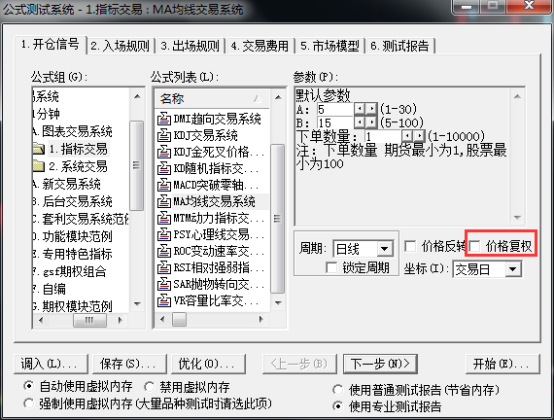554x420 pixels.
Task: Click the KDJ交易系统 formula icon
Action: click(164, 135)
